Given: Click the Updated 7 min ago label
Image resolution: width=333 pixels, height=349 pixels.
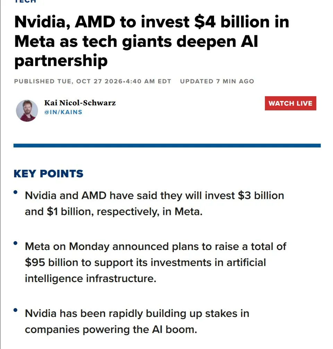Looking at the screenshot, I should coord(217,81).
